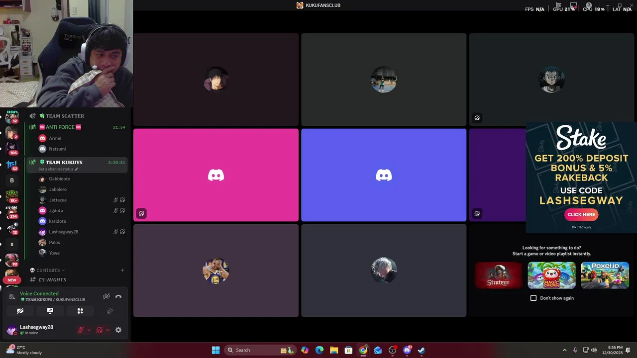The width and height of the screenshot is (637, 358).
Task: Open the S server icon
Action: pyautogui.click(x=12, y=244)
